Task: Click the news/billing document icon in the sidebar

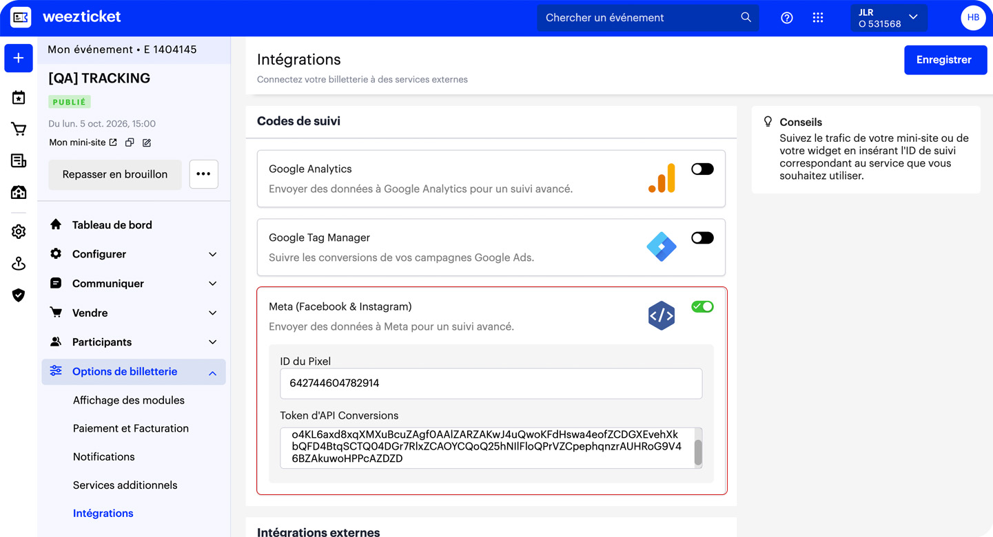Action: pyautogui.click(x=18, y=160)
